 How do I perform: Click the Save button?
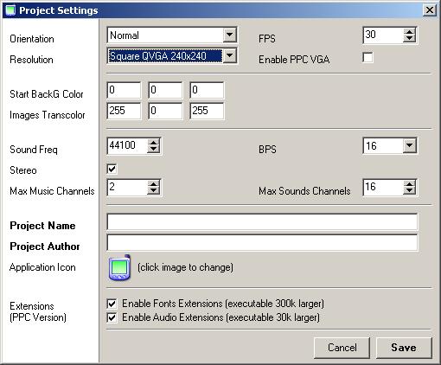point(404,348)
